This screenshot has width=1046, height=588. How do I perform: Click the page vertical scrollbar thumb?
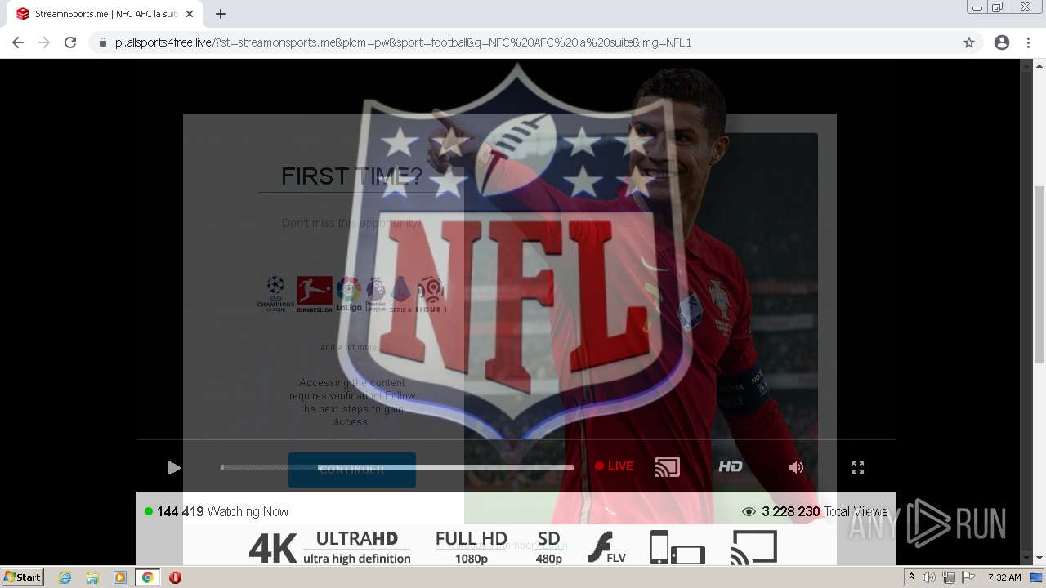(1039, 274)
